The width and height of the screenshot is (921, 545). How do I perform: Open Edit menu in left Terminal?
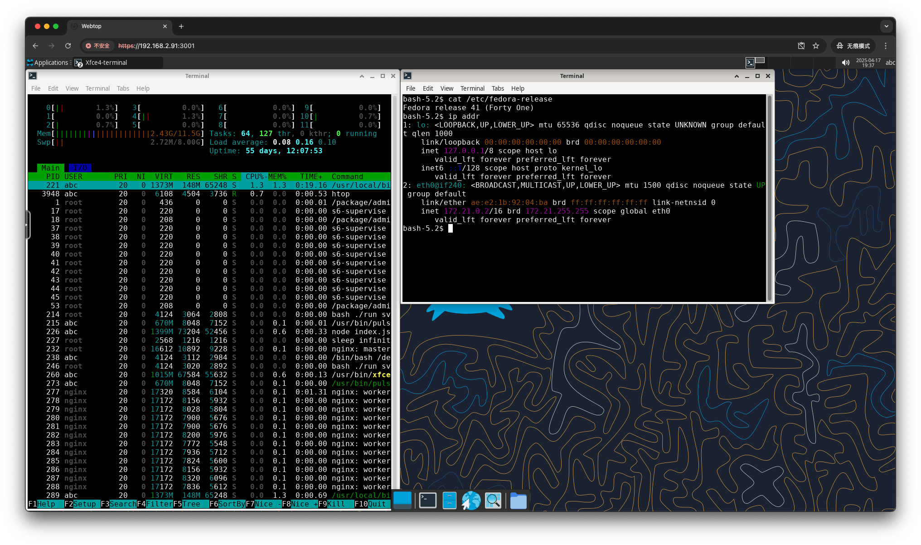(53, 88)
